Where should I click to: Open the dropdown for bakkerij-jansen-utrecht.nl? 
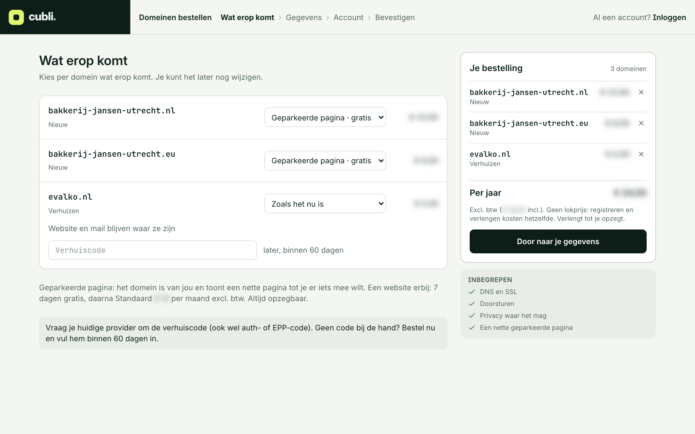click(x=325, y=117)
